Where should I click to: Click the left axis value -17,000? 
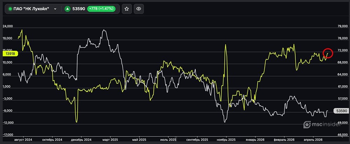8,135
